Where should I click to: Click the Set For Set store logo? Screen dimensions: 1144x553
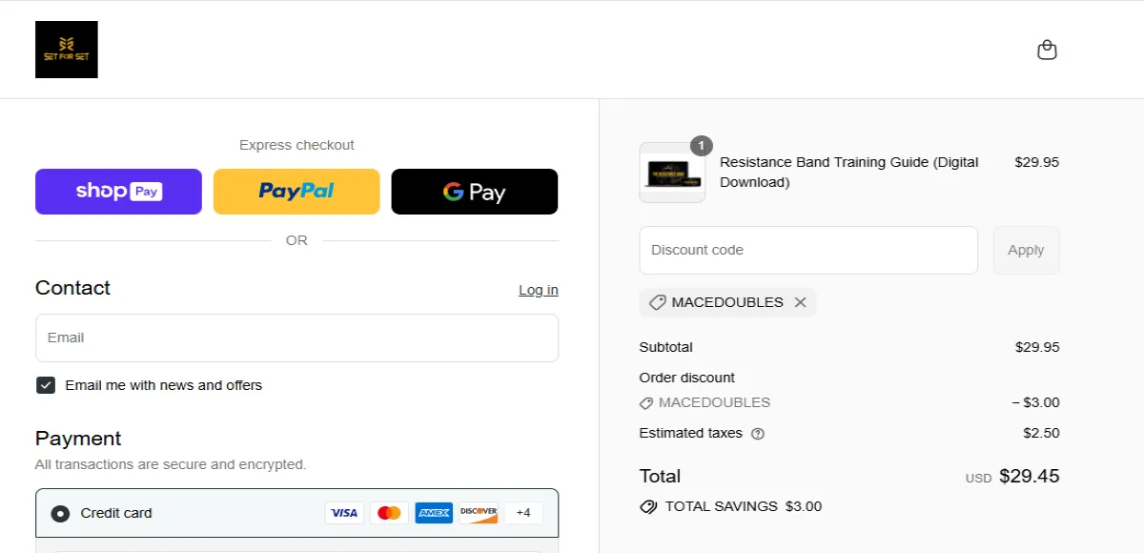point(67,50)
